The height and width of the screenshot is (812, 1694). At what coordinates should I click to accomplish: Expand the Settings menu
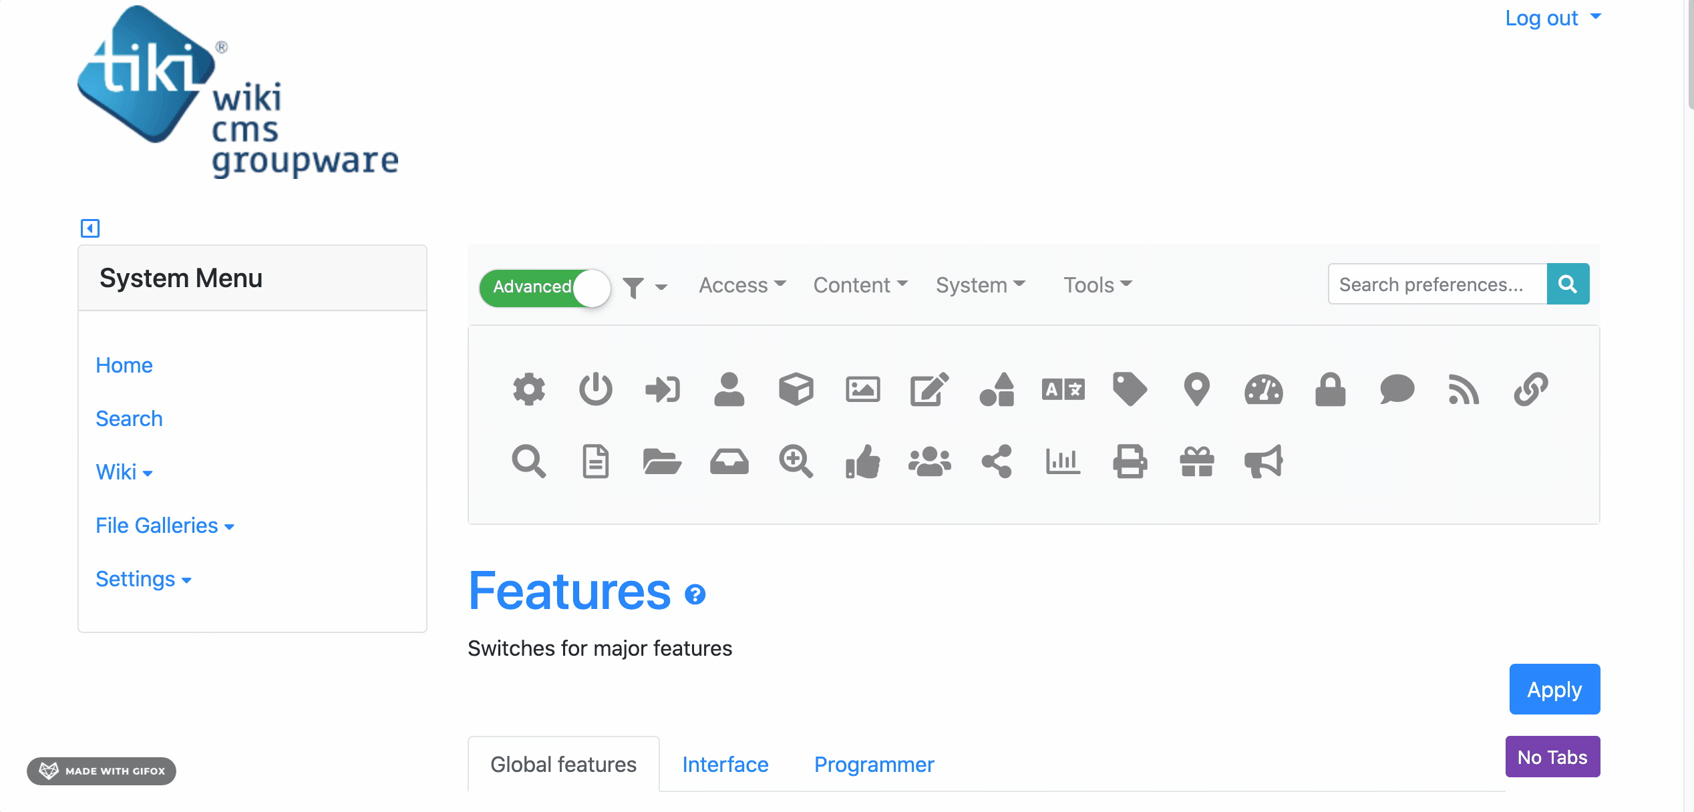coord(142,576)
